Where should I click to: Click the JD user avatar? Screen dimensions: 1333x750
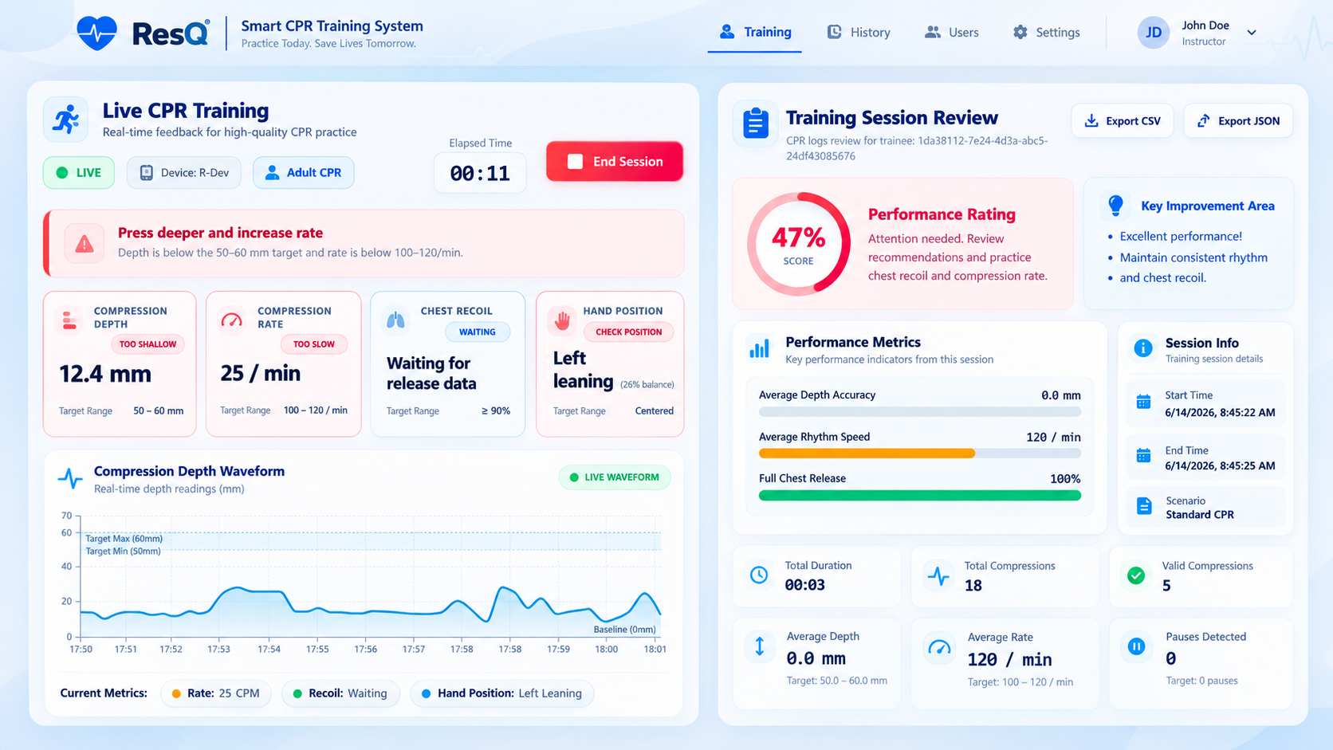(1154, 33)
